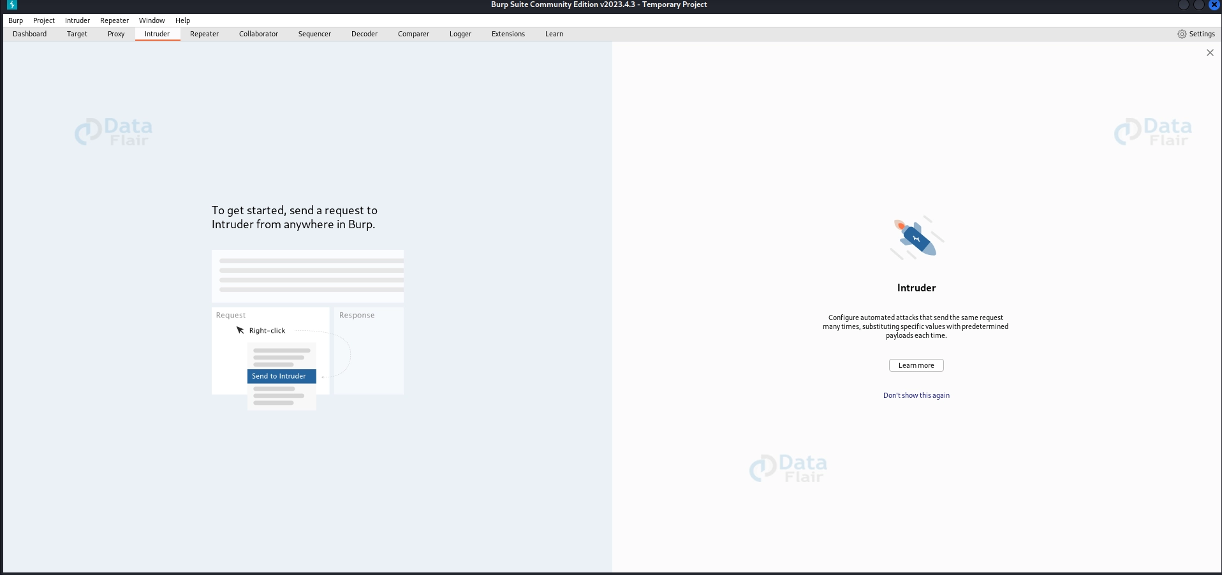Image resolution: width=1222 pixels, height=575 pixels.
Task: Open the Repeater menu in the menu bar
Action: (x=114, y=20)
